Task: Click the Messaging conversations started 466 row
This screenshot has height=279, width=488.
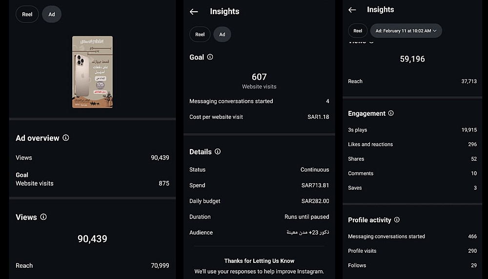Action: pos(412,236)
